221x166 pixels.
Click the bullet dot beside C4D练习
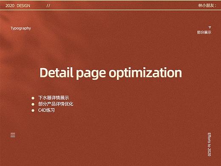pos(33,110)
